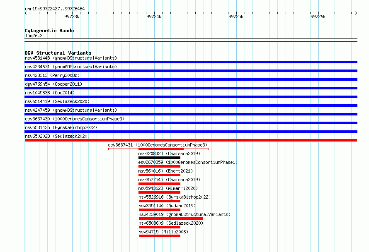Select the nsv6514419 (Sedlazeck2020) label
This screenshot has height=252, width=369.
coord(57,101)
